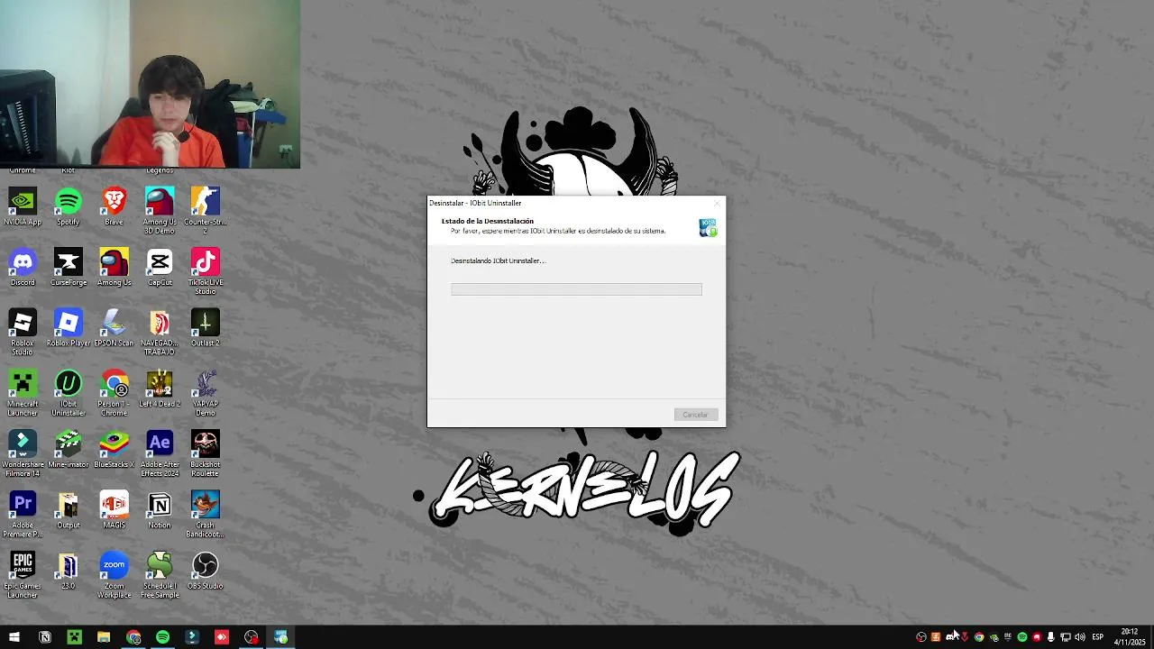Select the Schedule I Free Sample icon

160,574
